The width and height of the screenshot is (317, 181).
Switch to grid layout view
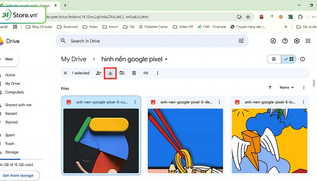[288, 59]
